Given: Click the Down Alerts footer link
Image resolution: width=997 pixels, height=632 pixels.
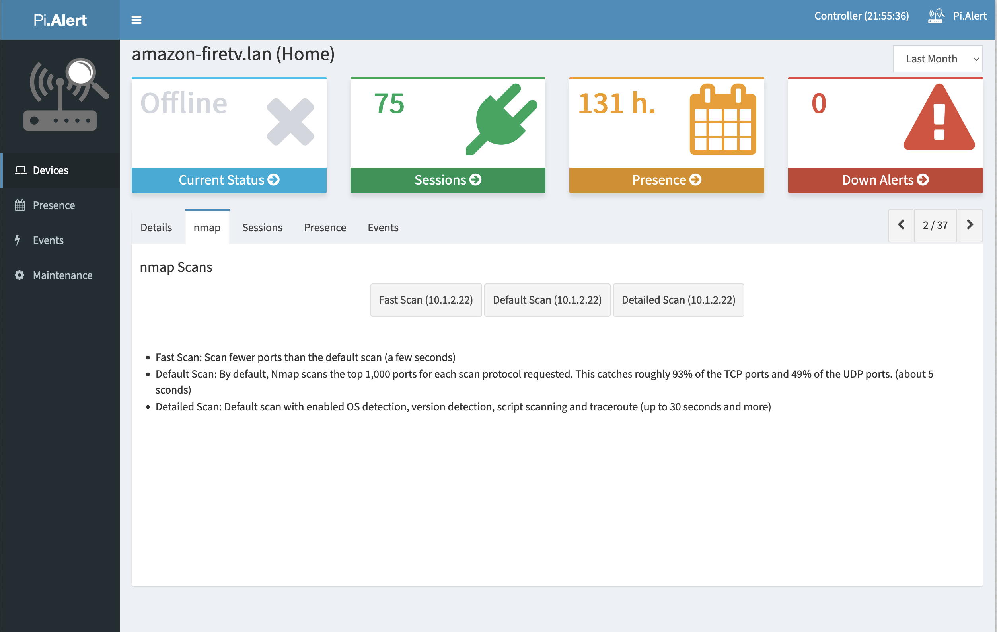Looking at the screenshot, I should (x=885, y=180).
